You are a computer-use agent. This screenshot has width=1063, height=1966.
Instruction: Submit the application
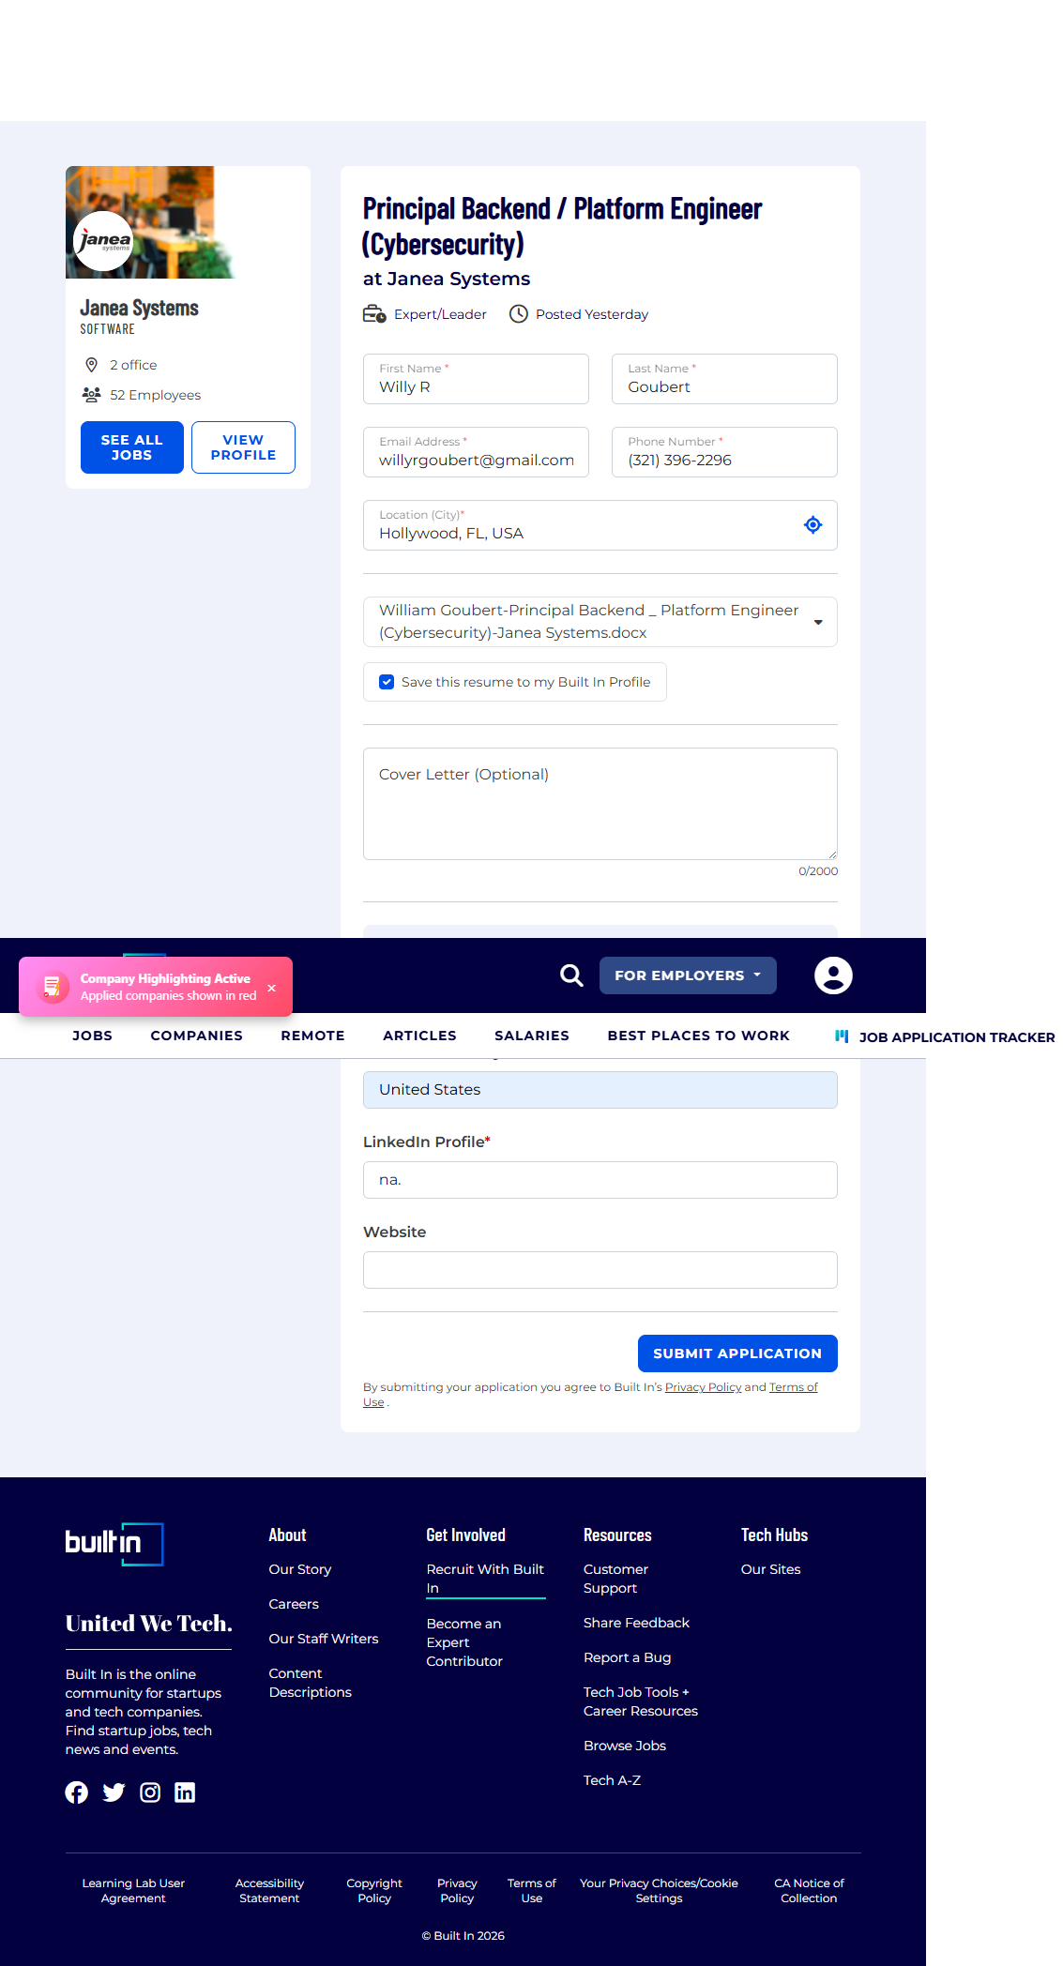[x=737, y=1354]
